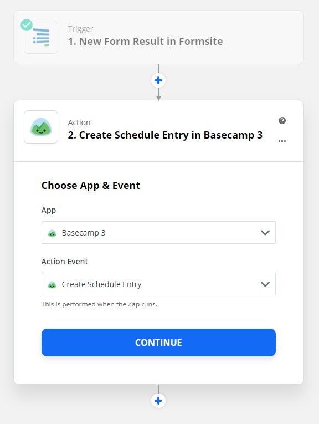
Task: Click the Choose App & Event section heading
Action: [x=91, y=186]
